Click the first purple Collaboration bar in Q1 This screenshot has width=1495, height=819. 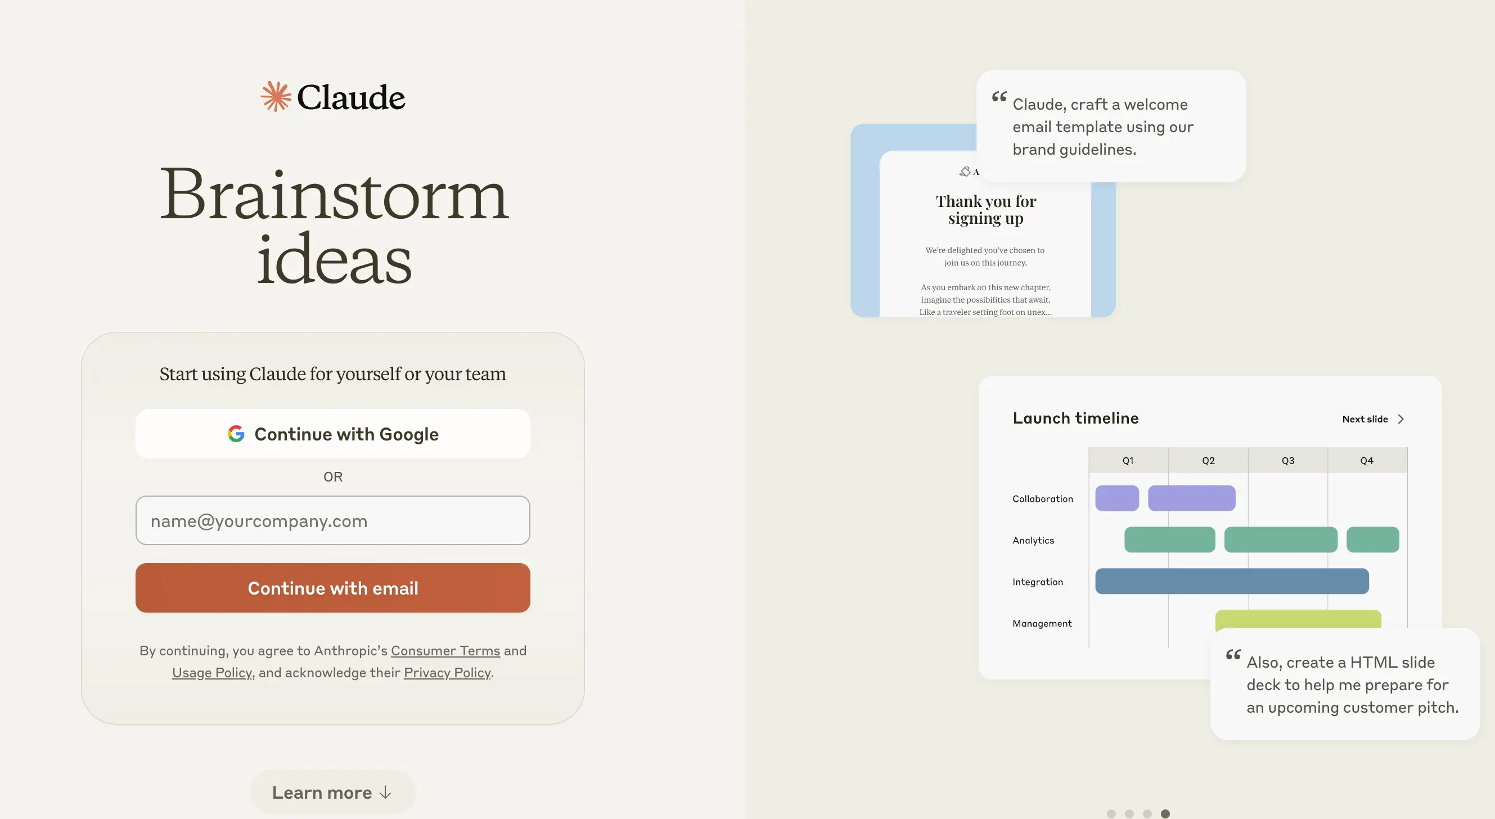[1116, 498]
